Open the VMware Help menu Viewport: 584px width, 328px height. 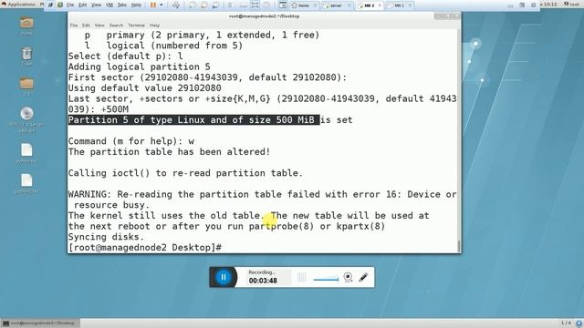[x=136, y=5]
